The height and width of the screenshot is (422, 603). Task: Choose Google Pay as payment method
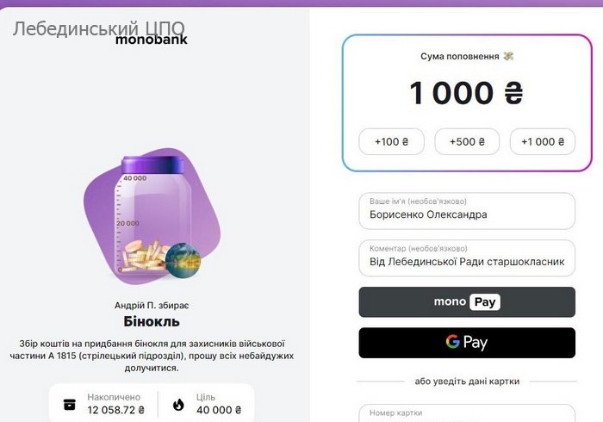coord(467,343)
